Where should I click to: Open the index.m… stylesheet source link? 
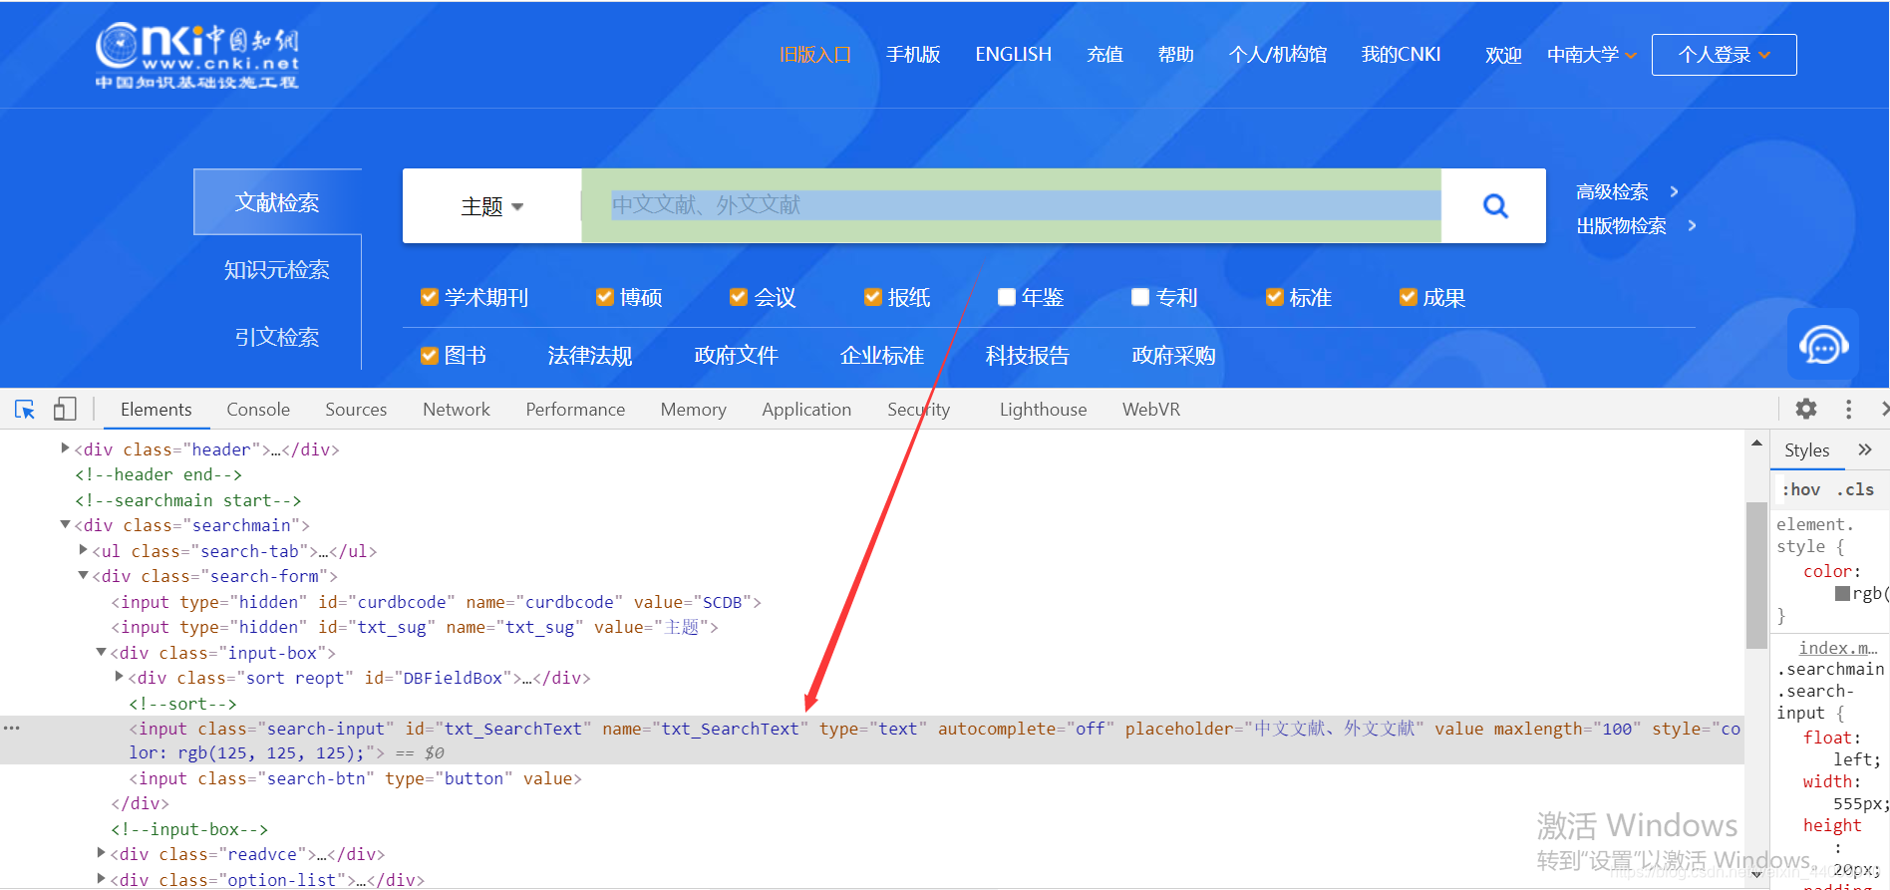1837,648
